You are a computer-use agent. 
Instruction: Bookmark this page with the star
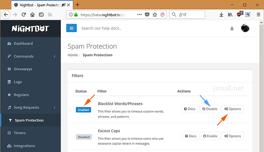[x=155, y=15]
